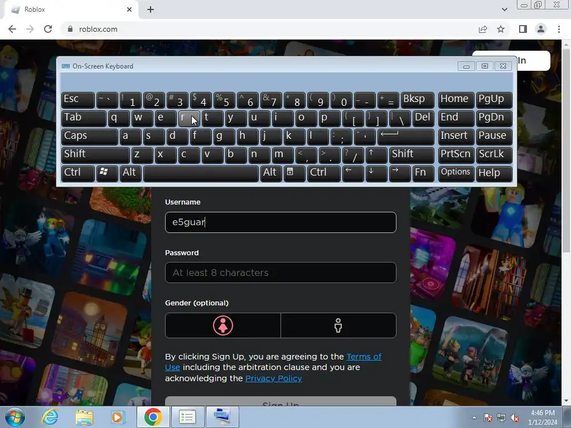Click the Tab key on keyboard
The height and width of the screenshot is (428, 571).
84,118
